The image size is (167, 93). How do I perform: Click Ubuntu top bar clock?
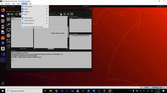[86, 6]
